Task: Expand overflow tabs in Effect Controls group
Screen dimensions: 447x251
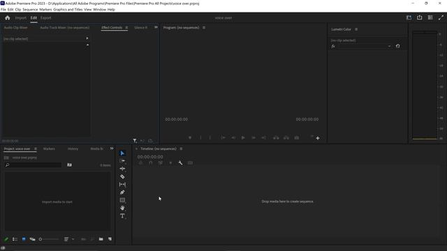Action: pyautogui.click(x=156, y=27)
